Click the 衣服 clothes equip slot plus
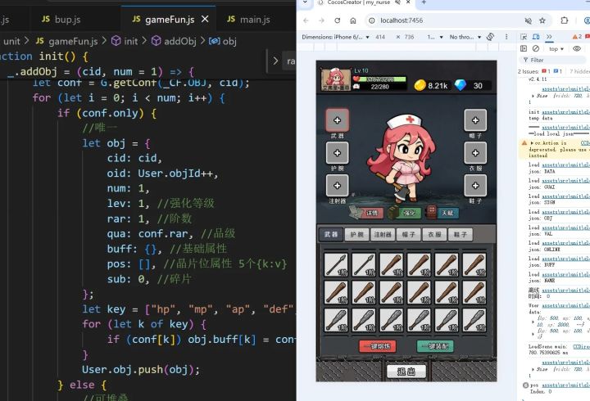The width and height of the screenshot is (590, 401). [x=475, y=153]
